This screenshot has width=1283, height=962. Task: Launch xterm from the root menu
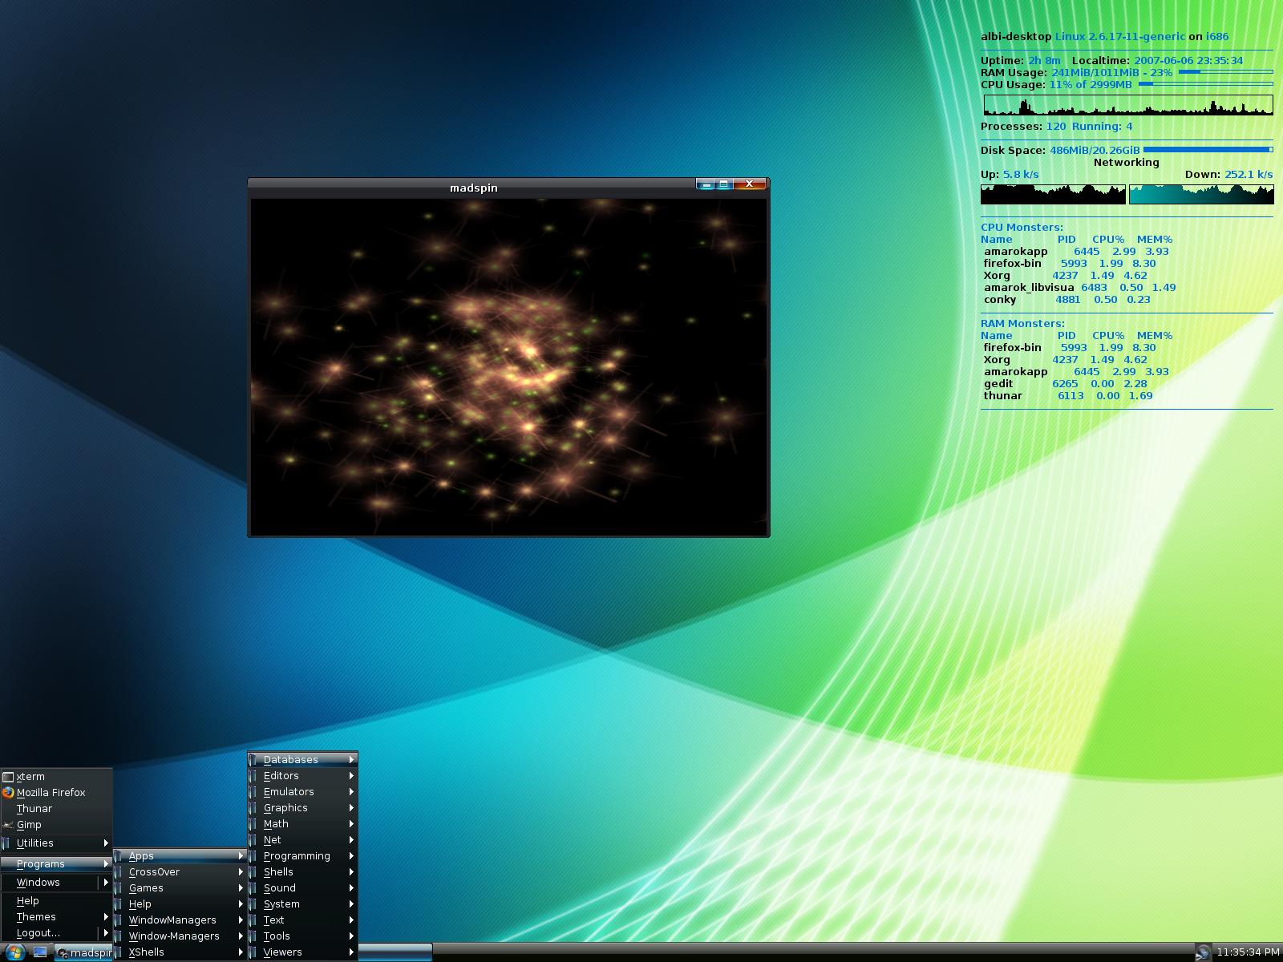point(56,776)
